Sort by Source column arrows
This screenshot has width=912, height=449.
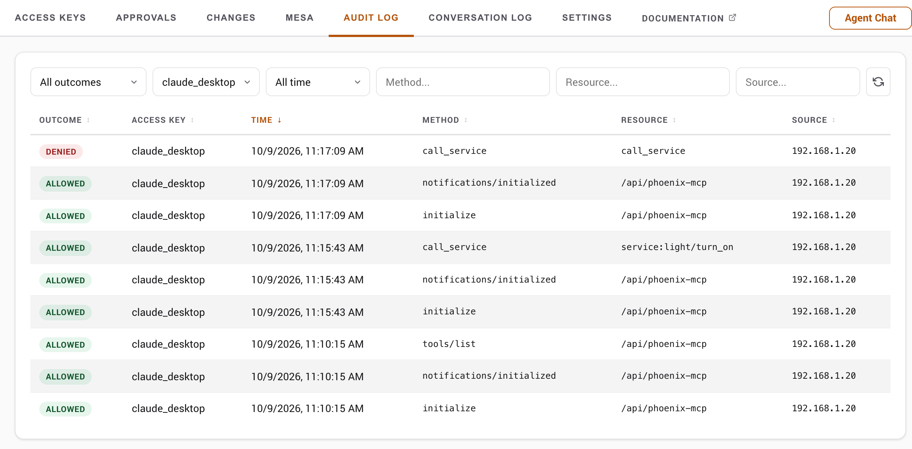coord(834,120)
